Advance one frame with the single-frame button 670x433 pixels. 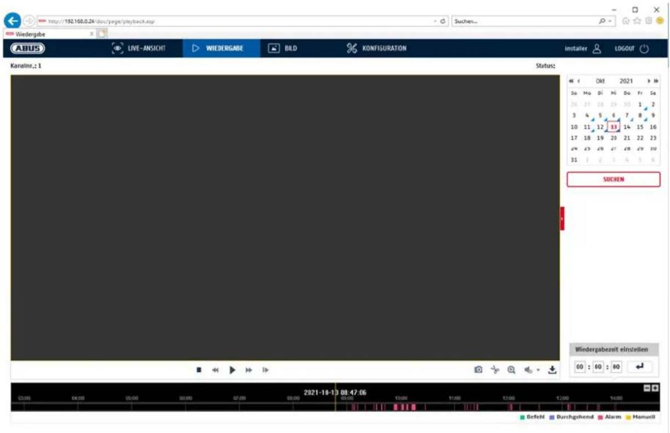(265, 370)
